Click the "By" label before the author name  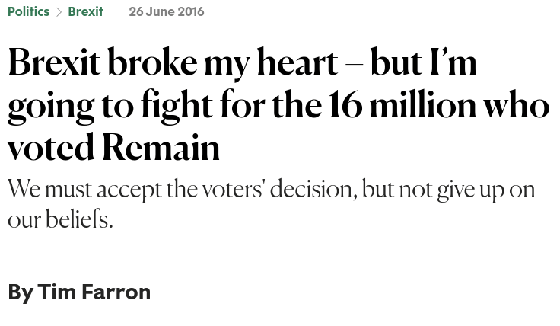(x=20, y=292)
